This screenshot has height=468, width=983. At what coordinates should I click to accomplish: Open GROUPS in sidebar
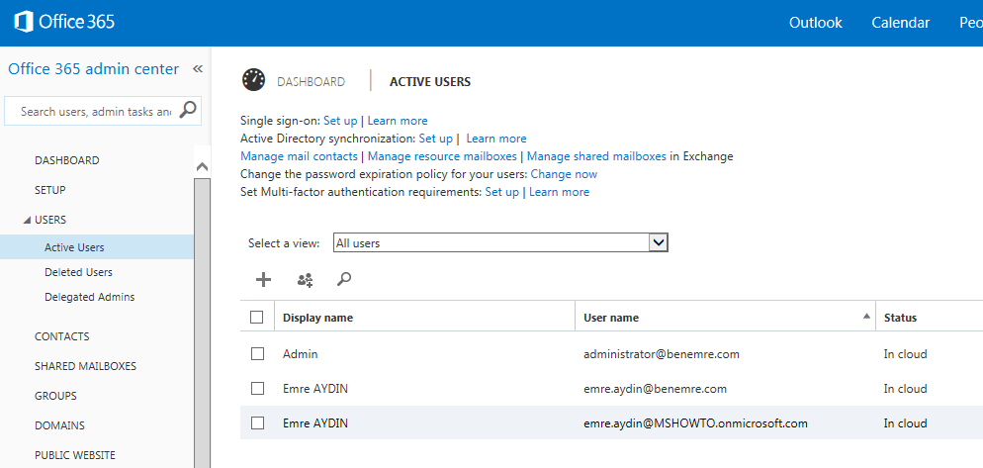coord(55,396)
